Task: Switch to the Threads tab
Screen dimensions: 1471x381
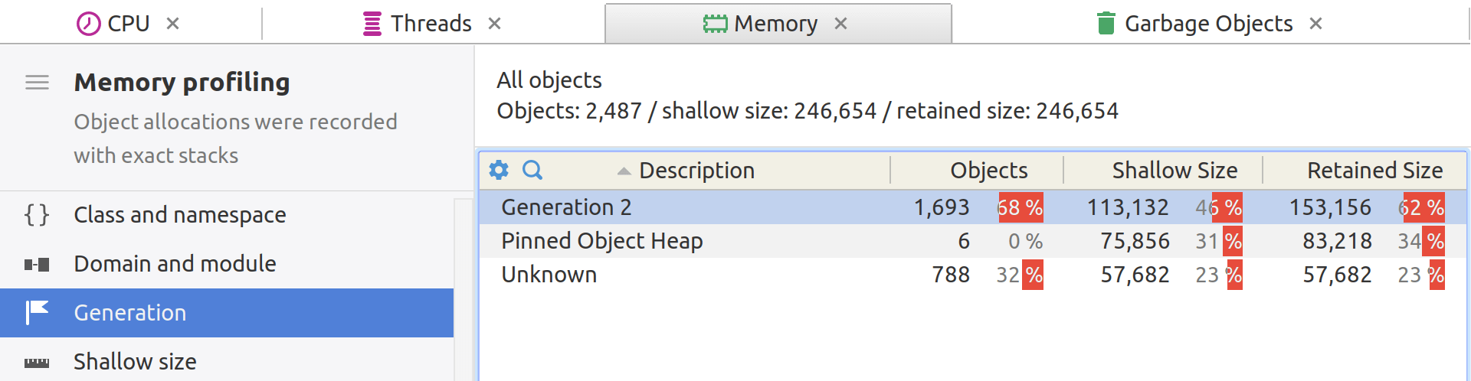Action: pos(431,24)
